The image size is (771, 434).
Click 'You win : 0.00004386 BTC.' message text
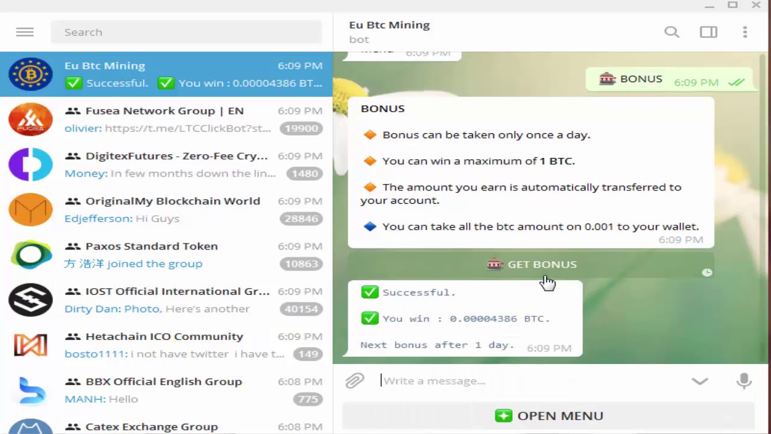point(466,319)
